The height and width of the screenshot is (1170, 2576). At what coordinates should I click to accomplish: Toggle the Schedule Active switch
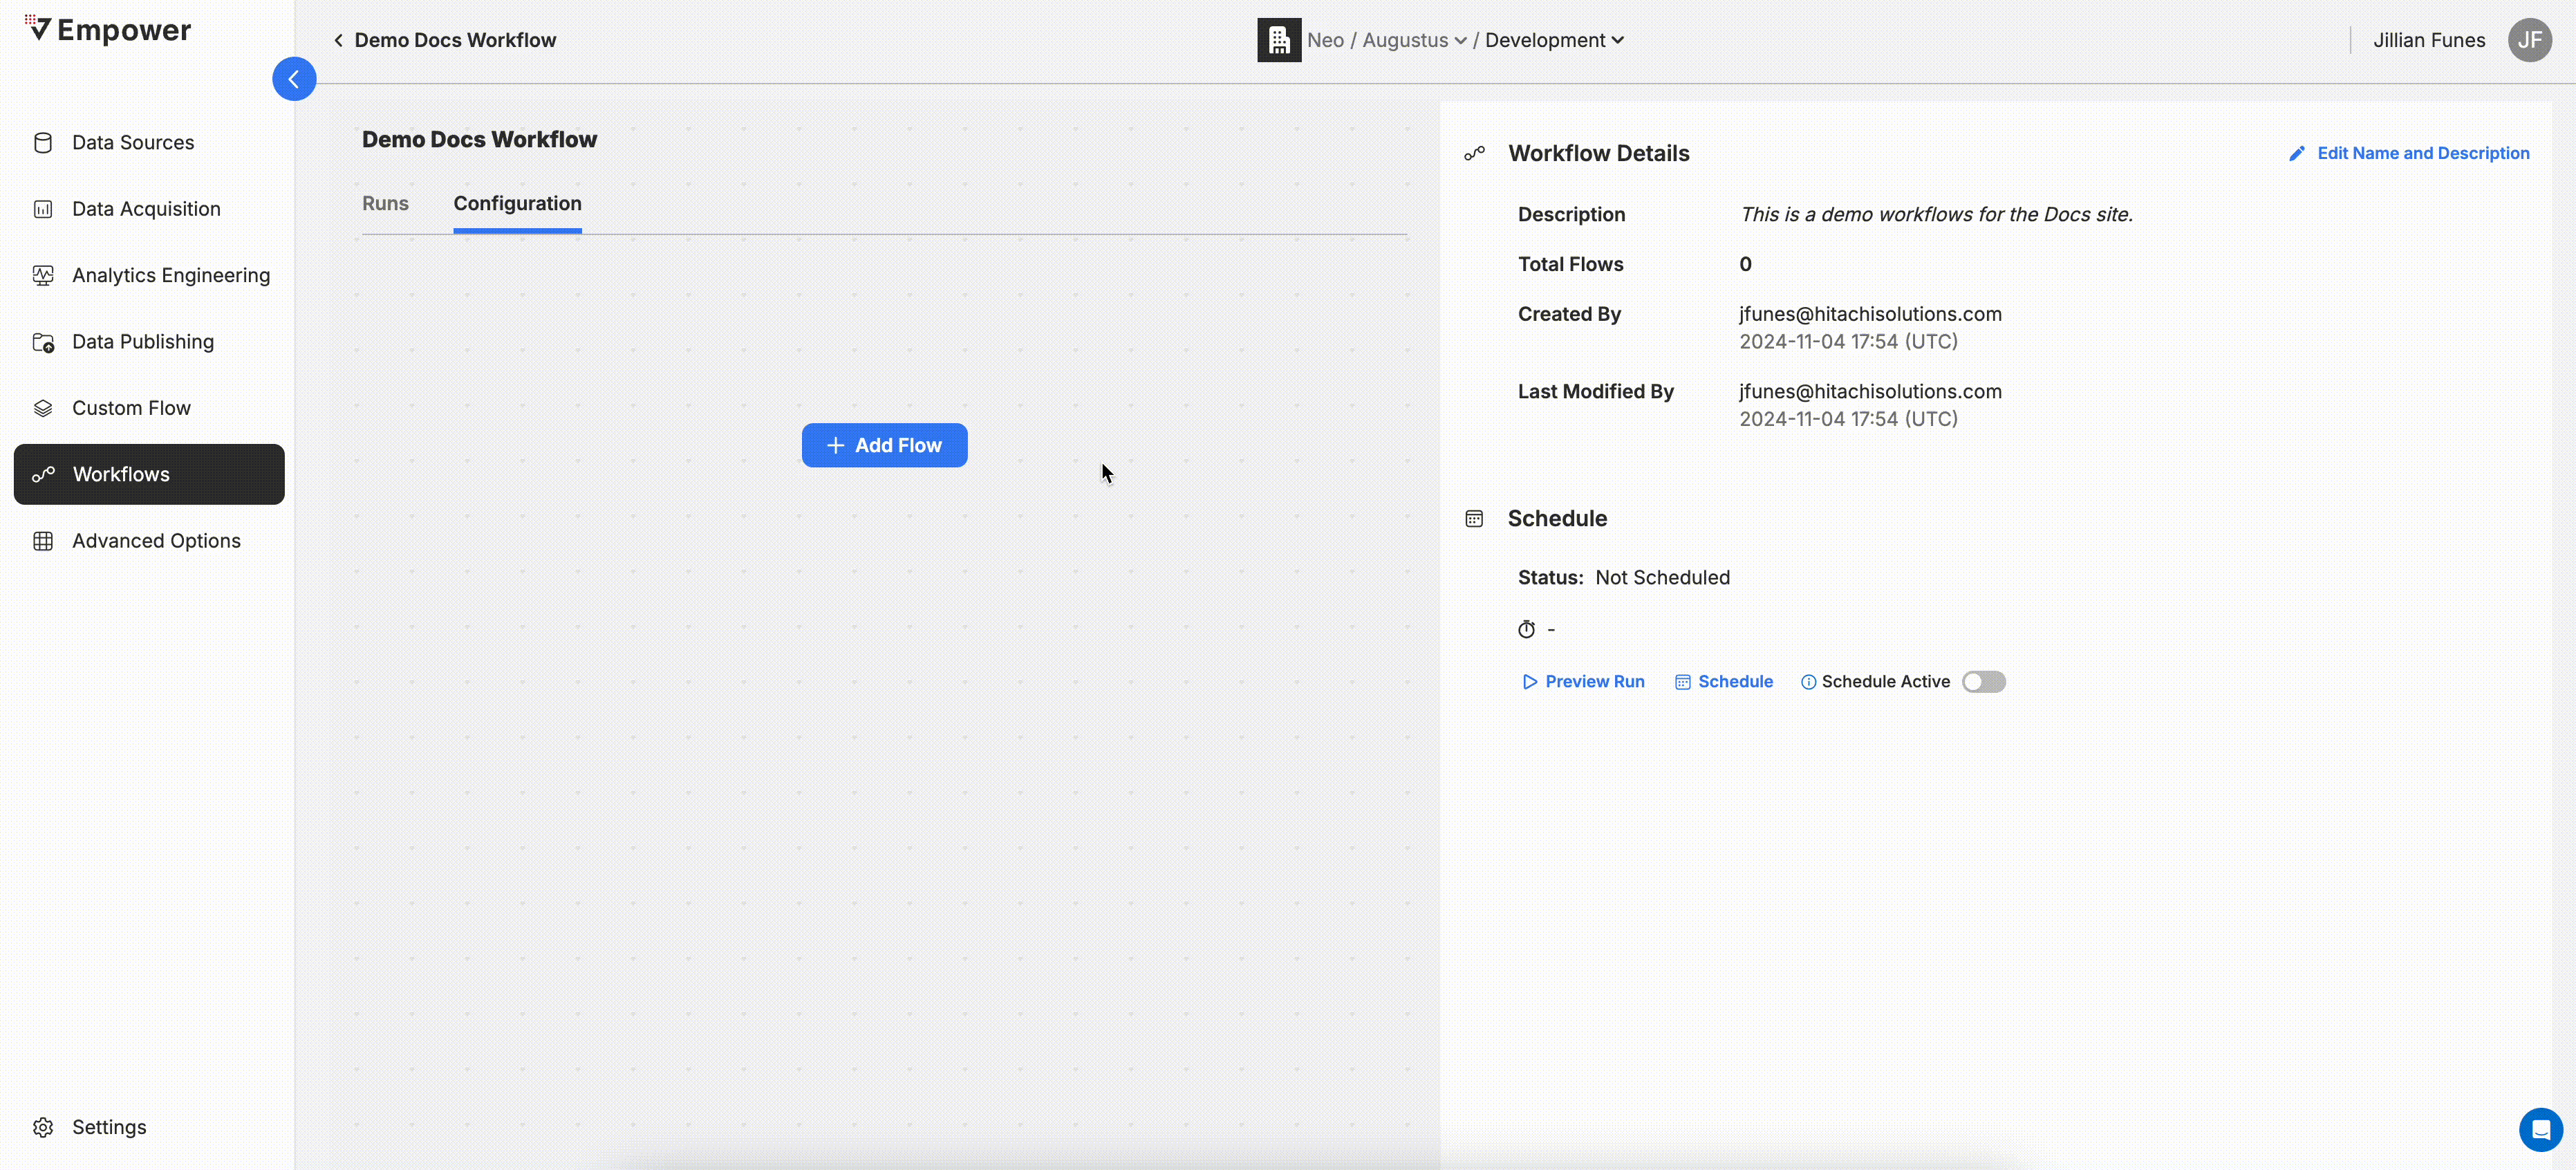[1983, 682]
